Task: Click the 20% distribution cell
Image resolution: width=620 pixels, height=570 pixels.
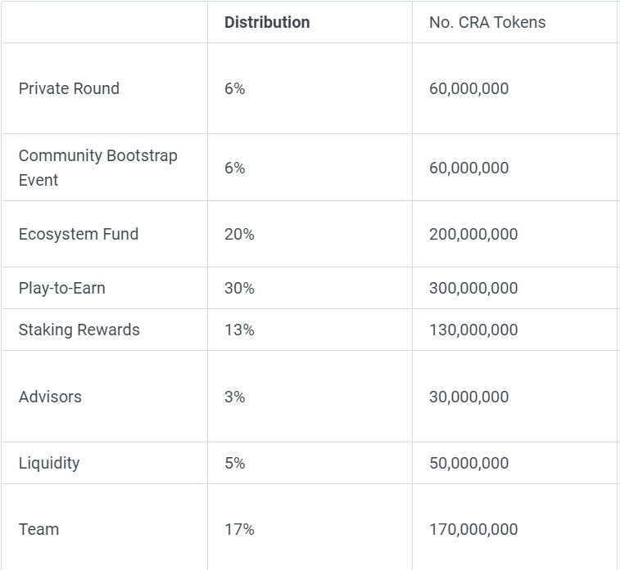Action: [239, 234]
